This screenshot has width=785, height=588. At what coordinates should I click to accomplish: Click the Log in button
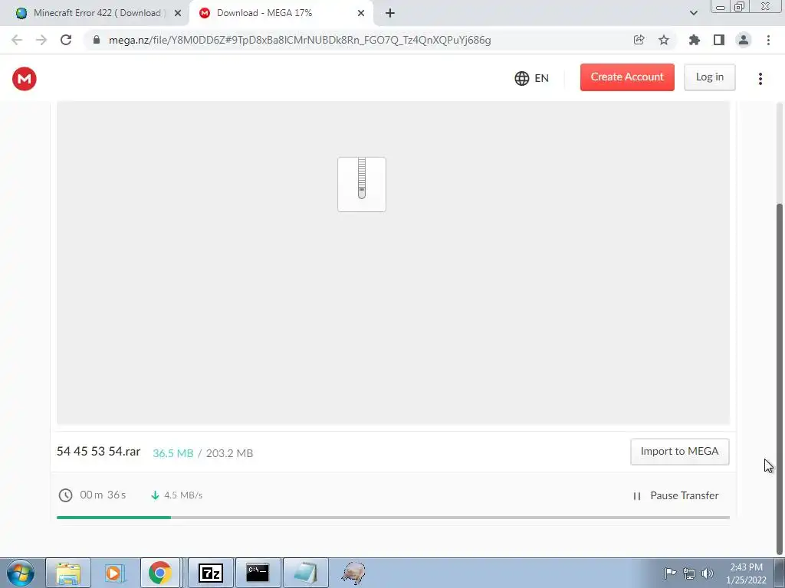(x=709, y=77)
